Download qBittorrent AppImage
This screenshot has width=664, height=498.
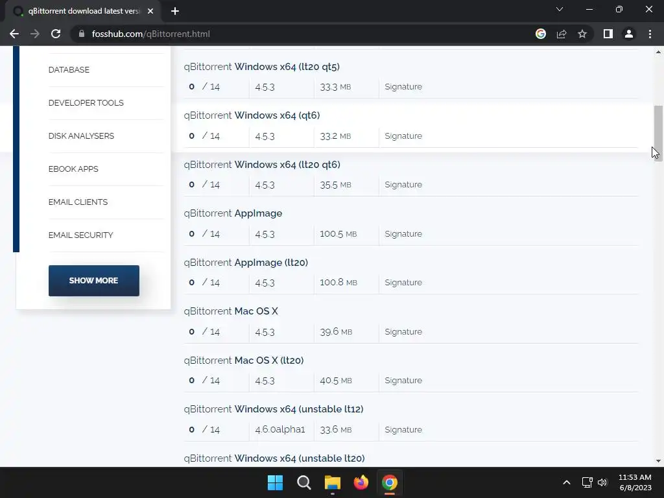click(233, 213)
